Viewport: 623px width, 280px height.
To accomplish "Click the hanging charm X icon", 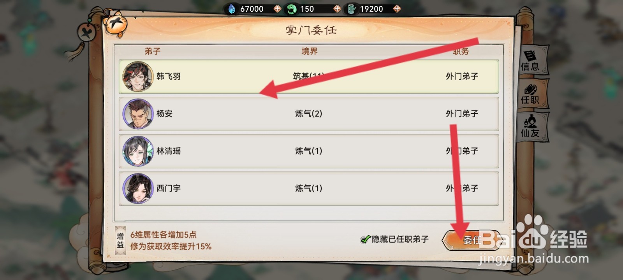I will click(87, 33).
